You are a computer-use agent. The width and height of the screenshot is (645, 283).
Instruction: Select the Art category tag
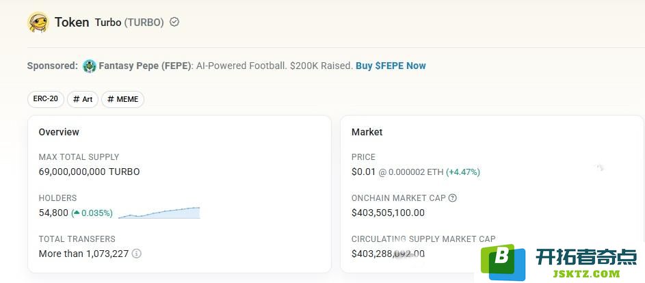[83, 99]
